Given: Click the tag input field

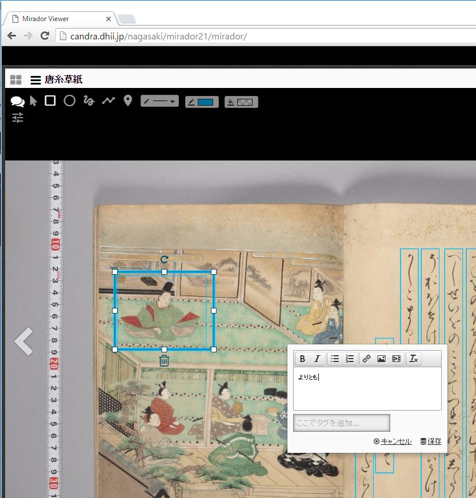Looking at the screenshot, I should [x=342, y=423].
